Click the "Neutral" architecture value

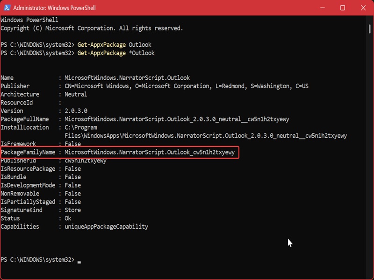point(76,94)
